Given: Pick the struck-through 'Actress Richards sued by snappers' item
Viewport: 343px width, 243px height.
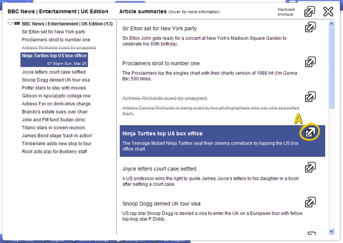Looking at the screenshot, I should click(x=59, y=48).
